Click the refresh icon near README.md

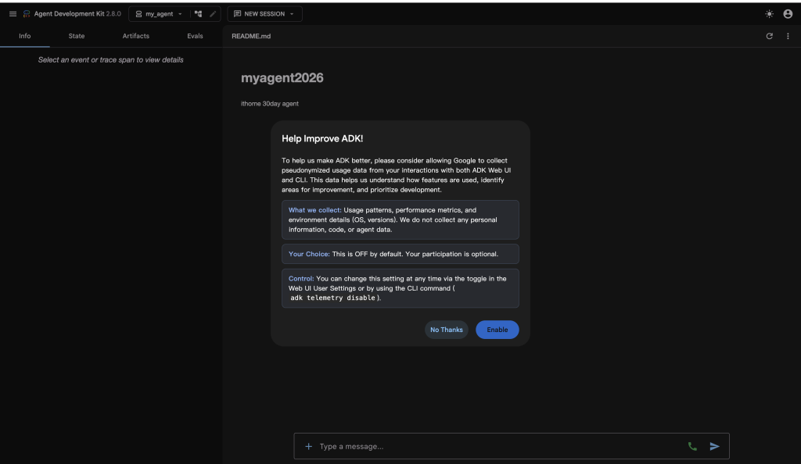click(770, 36)
